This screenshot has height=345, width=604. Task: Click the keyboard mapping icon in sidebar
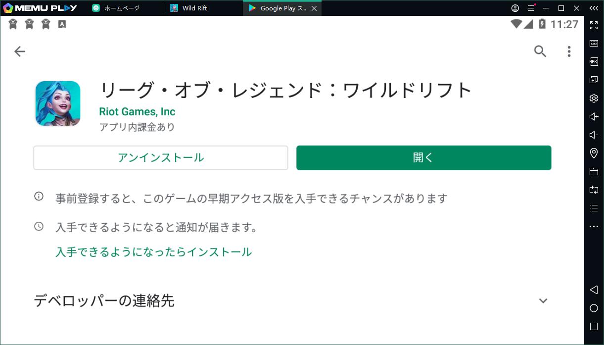[594, 44]
